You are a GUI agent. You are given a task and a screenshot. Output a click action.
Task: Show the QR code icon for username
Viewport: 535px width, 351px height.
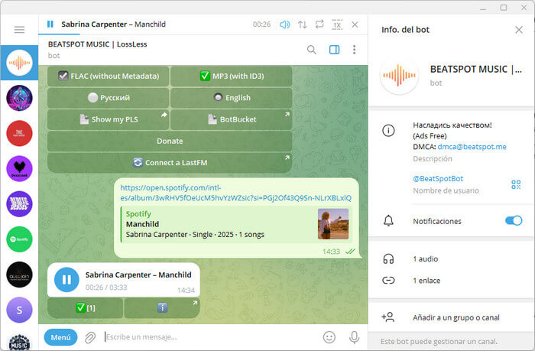point(516,185)
